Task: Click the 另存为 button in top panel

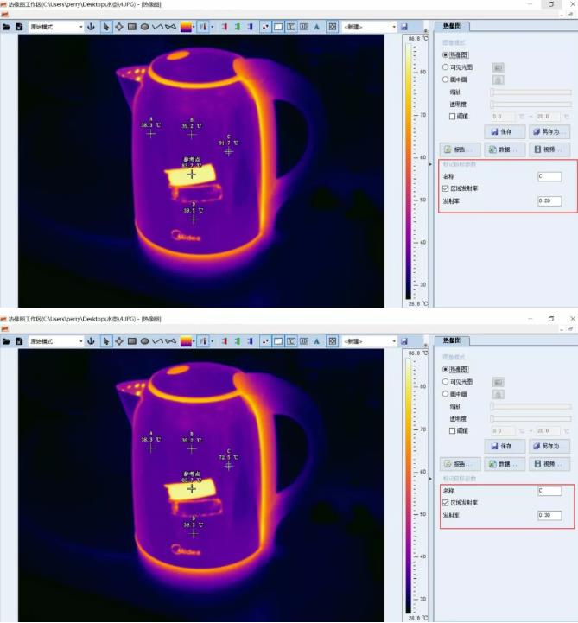Action: (549, 132)
